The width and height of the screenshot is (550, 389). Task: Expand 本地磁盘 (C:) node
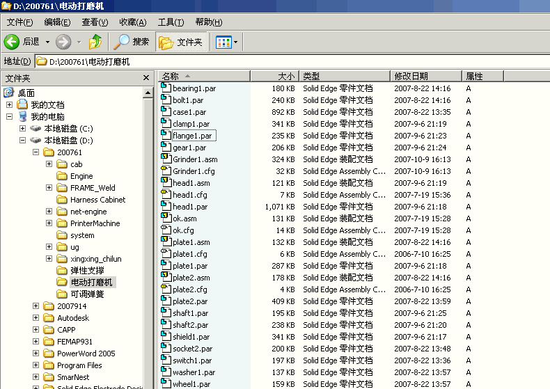(22, 128)
